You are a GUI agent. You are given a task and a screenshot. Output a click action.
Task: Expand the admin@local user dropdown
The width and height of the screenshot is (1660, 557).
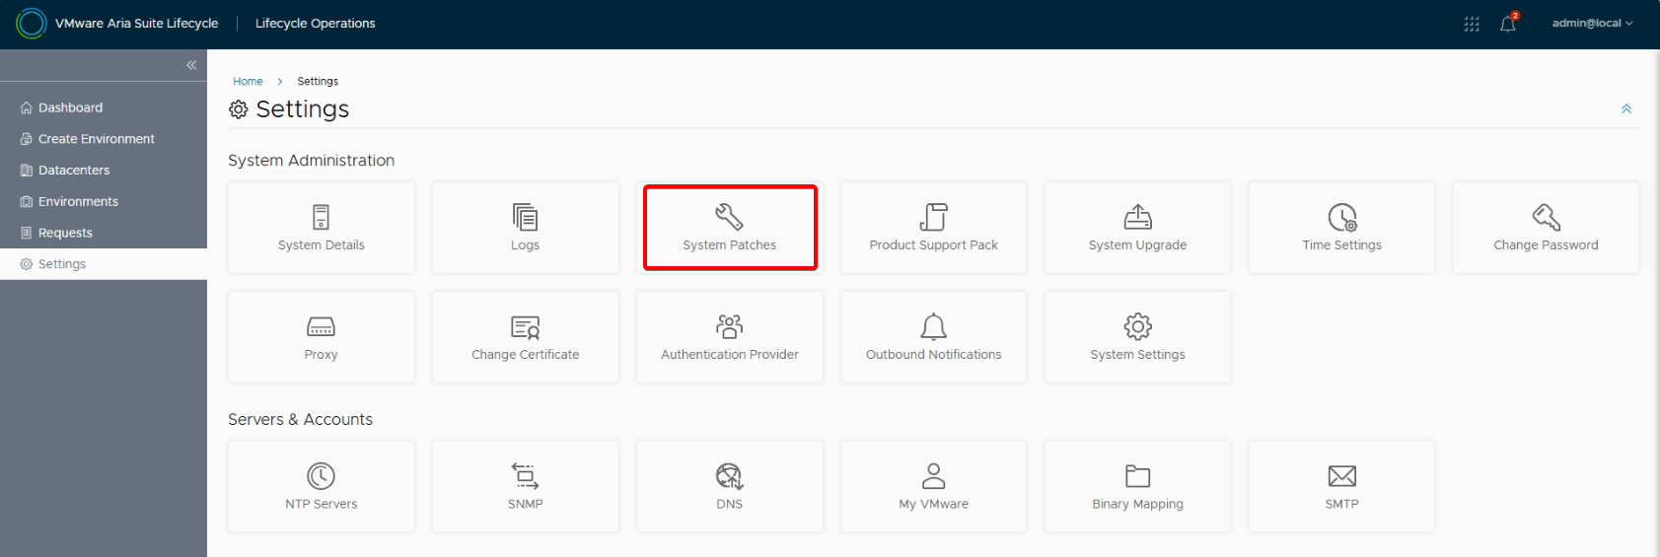coord(1591,24)
